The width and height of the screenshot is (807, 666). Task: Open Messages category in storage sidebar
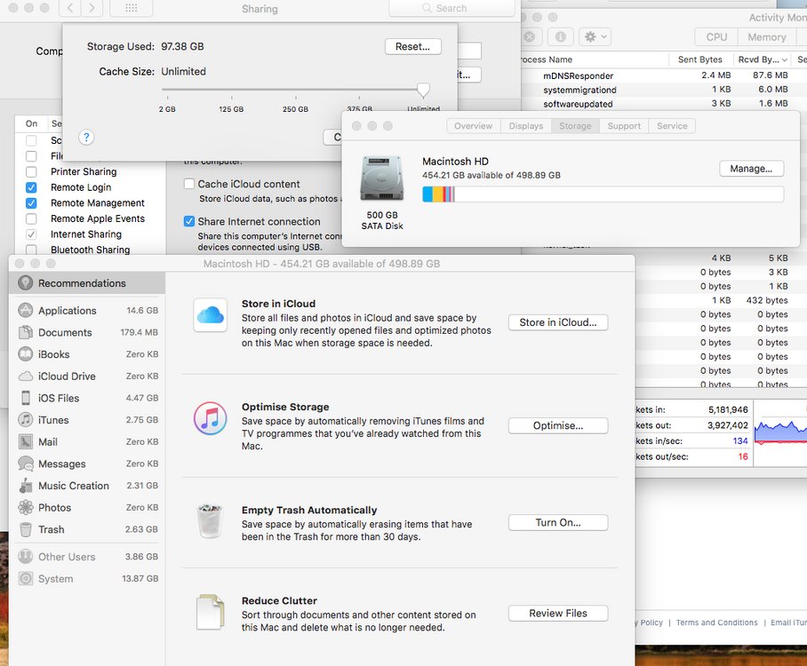click(x=87, y=464)
